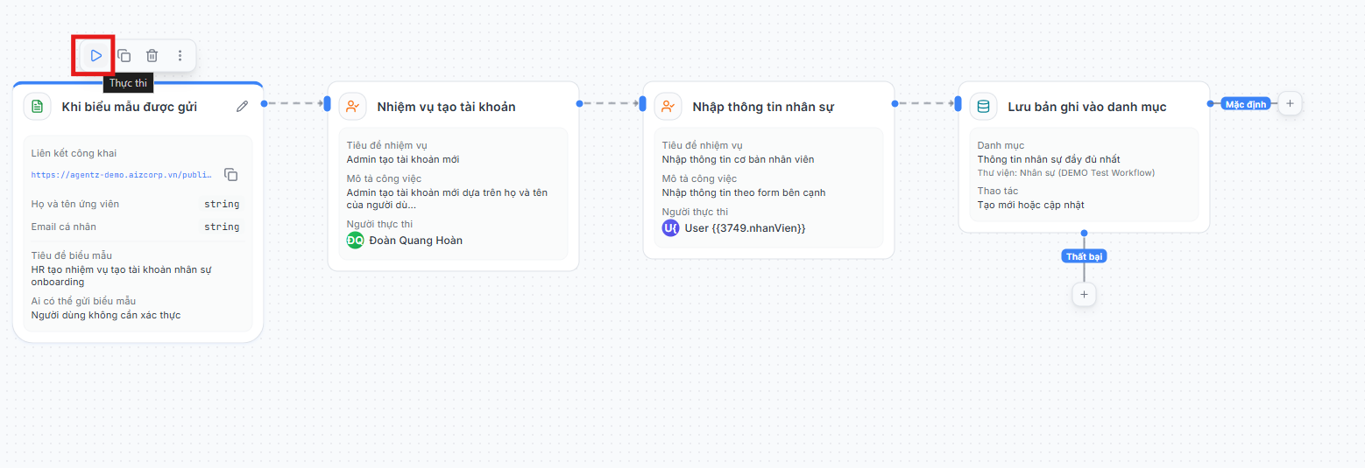The height and width of the screenshot is (468, 1365).
Task: Select the Mặc định branch label
Action: [x=1246, y=104]
